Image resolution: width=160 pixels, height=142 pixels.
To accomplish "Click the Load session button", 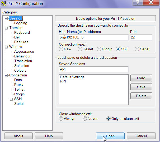I will [141, 78].
